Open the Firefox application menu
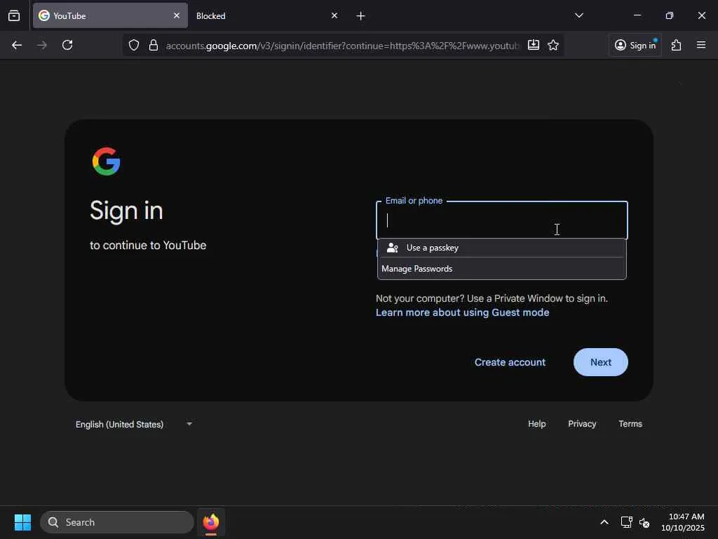This screenshot has height=539, width=718. click(701, 45)
